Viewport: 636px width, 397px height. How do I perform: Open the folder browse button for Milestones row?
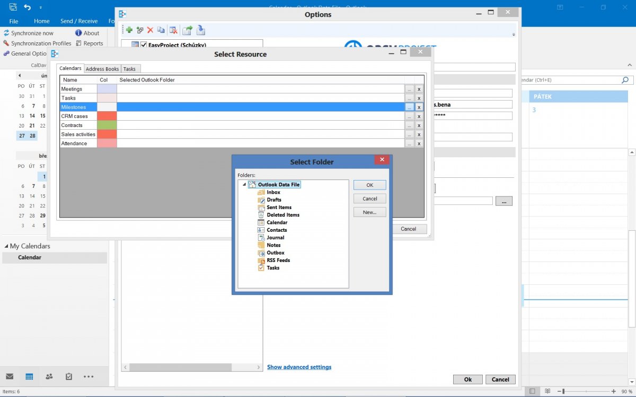pyautogui.click(x=410, y=106)
